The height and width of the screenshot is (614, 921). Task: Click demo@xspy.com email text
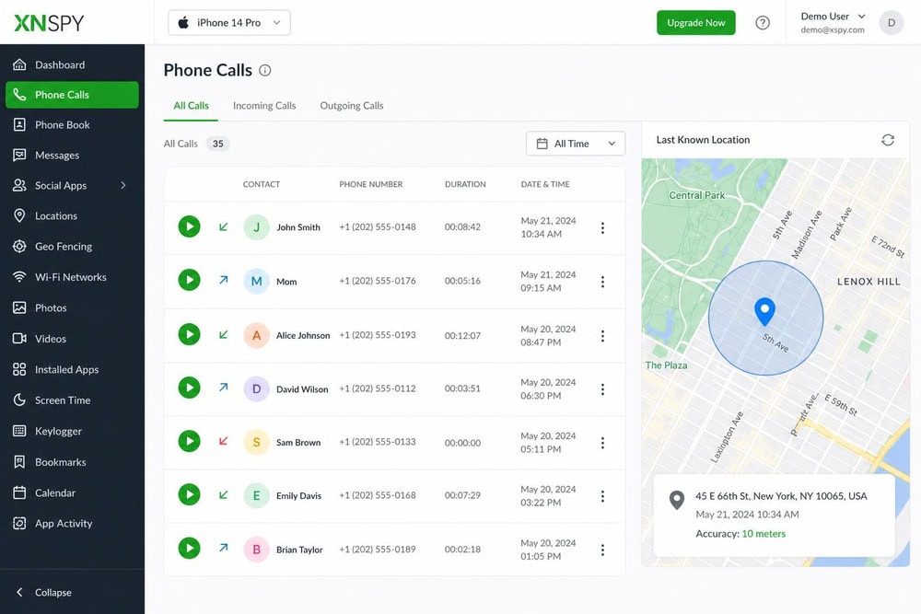click(833, 30)
